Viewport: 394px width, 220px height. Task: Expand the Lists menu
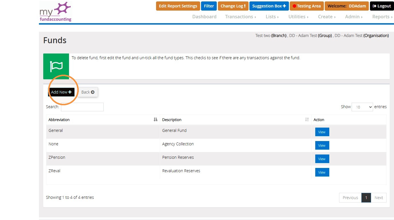[272, 17]
